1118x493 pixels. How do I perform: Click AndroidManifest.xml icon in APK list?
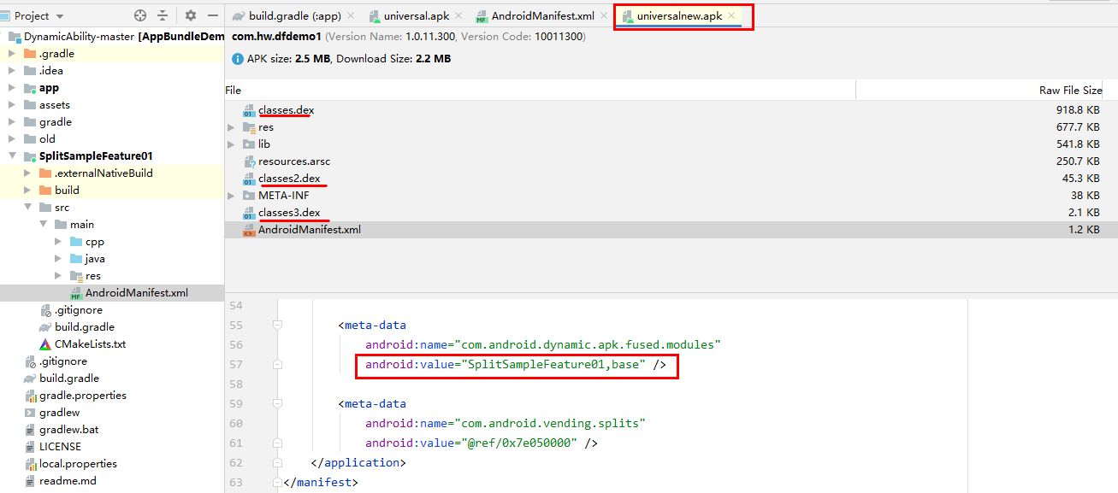click(250, 230)
